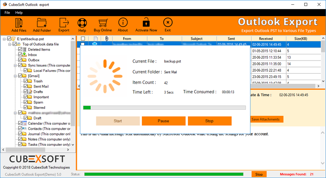The width and height of the screenshot is (326, 178).
Task: Toggle the Sent Mail folder checkbox
Action: click(x=25, y=87)
